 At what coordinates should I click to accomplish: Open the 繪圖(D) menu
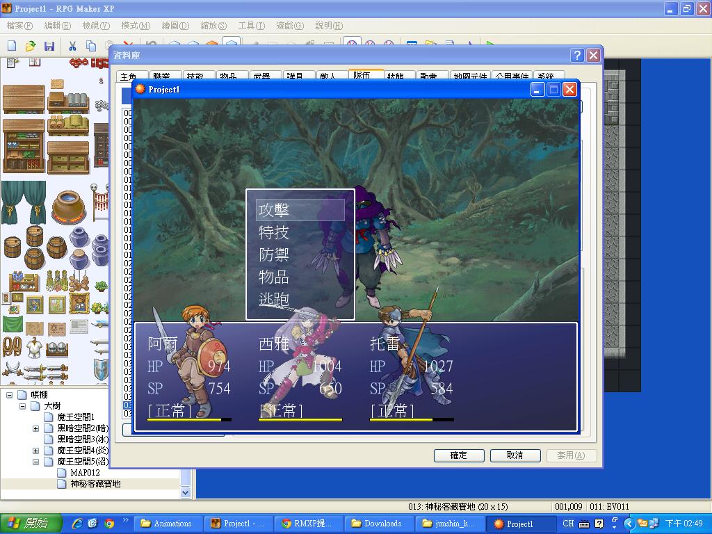(175, 26)
